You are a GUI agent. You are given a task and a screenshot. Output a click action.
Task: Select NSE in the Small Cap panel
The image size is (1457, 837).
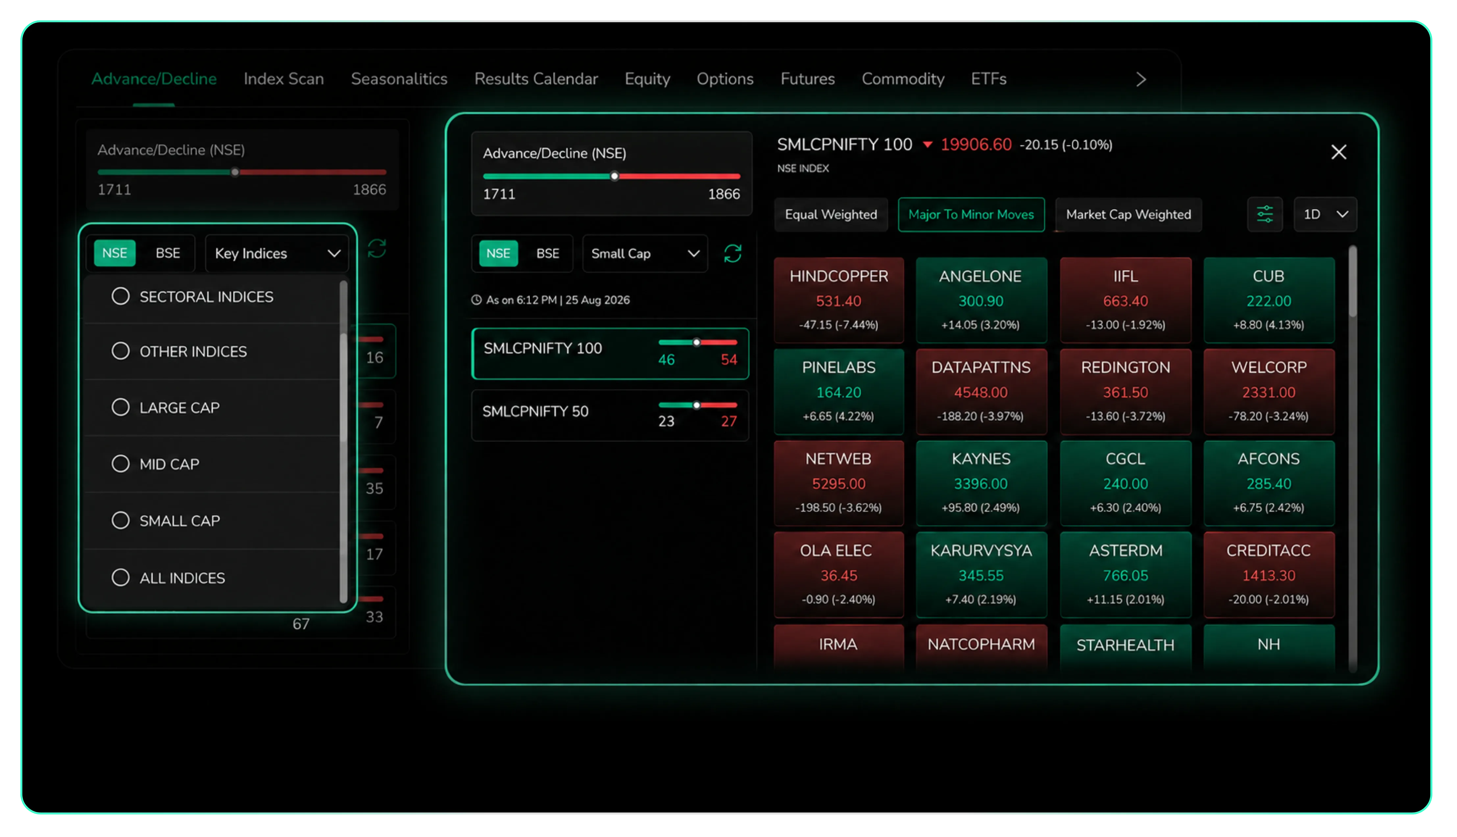(x=498, y=254)
